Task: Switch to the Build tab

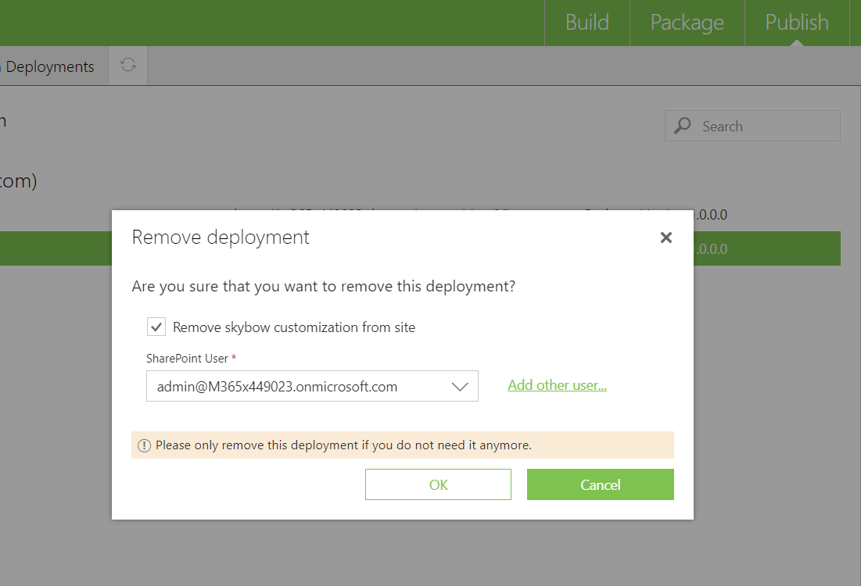Action: point(587,23)
